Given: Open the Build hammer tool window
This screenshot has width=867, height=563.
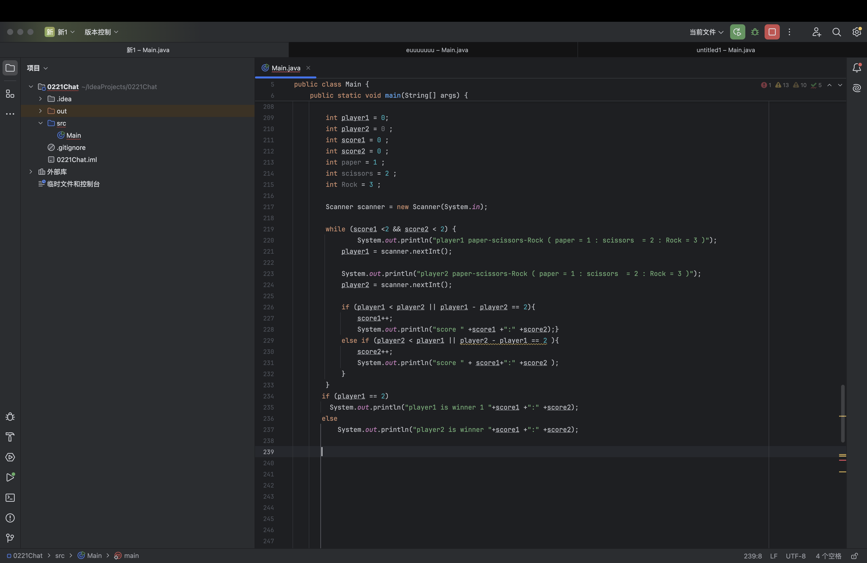Looking at the screenshot, I should [x=10, y=437].
